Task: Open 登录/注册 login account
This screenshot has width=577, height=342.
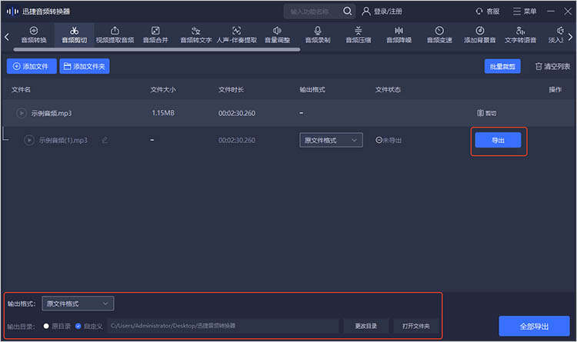Action: coord(382,12)
